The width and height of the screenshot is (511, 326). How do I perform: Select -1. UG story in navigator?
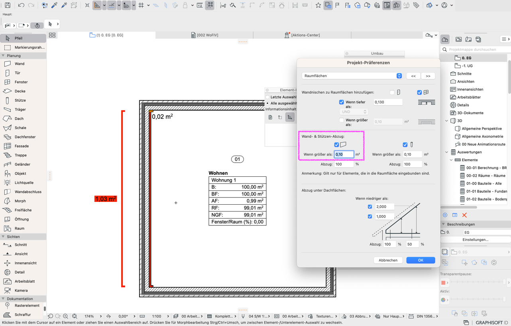pos(468,66)
